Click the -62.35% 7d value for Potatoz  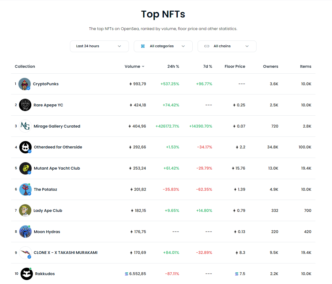pos(204,190)
